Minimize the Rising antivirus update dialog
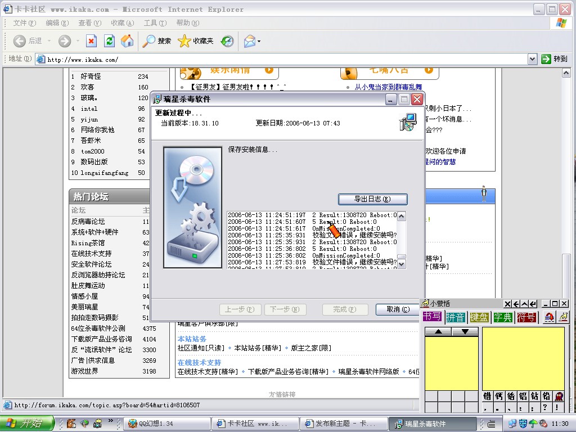 391,99
